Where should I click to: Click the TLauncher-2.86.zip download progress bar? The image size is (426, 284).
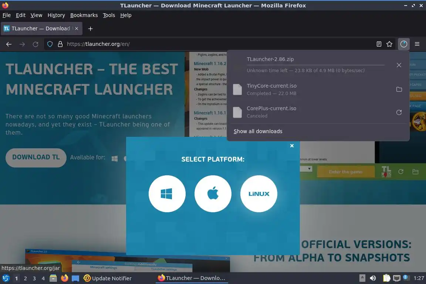click(316, 65)
